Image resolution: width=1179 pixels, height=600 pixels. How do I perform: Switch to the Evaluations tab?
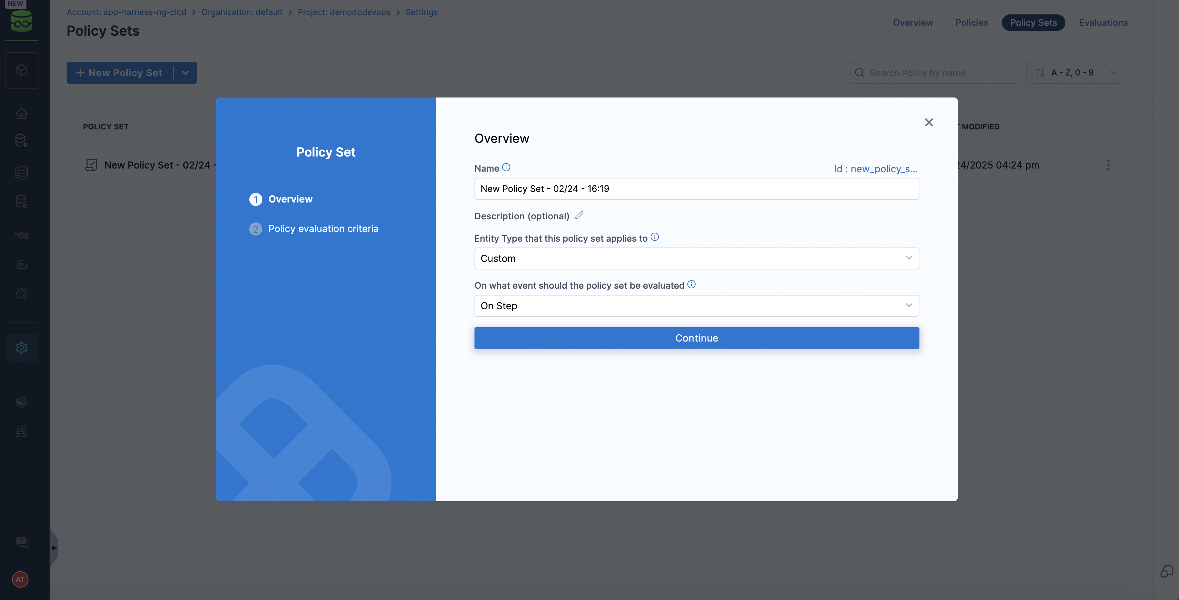1103,22
